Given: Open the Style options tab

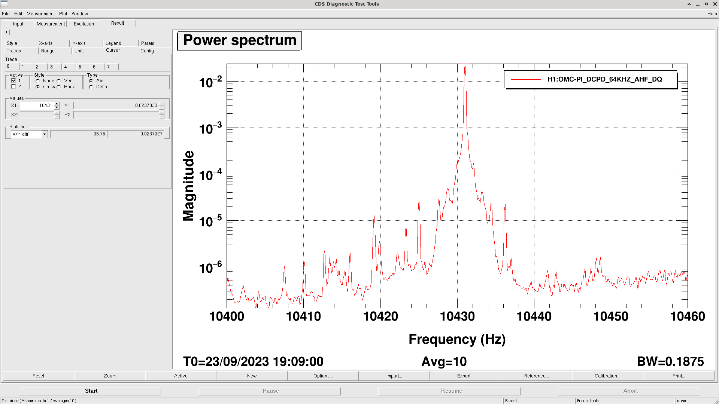Looking at the screenshot, I should (20, 43).
